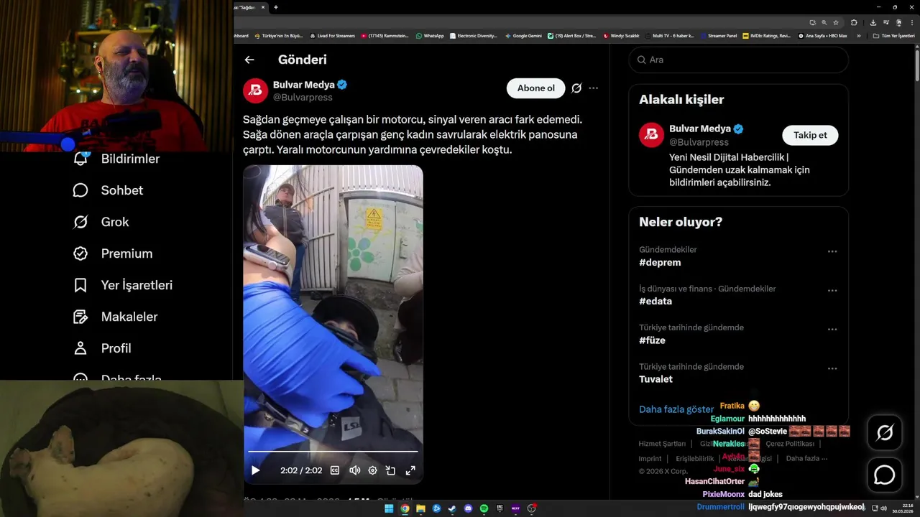Open Epic Games from the taskbar
Screen dimensions: 920x517
pyautogui.click(x=500, y=508)
